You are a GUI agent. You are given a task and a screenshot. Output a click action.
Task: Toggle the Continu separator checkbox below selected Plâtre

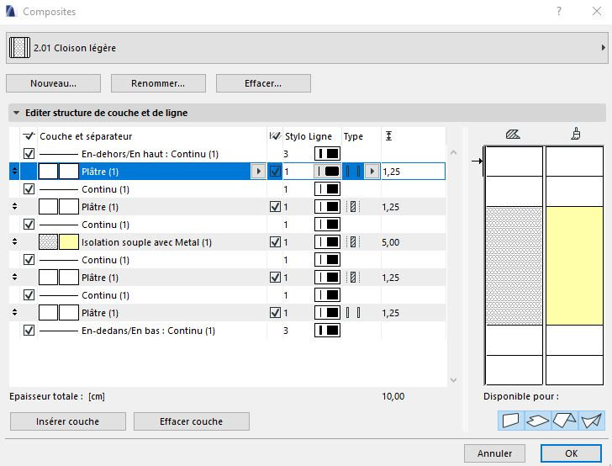click(x=29, y=189)
